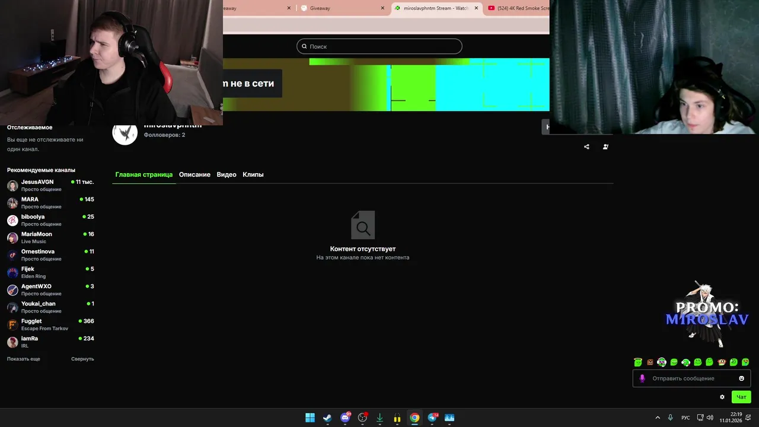Open Telegram from the taskbar
This screenshot has height=427, width=759.
(432, 418)
